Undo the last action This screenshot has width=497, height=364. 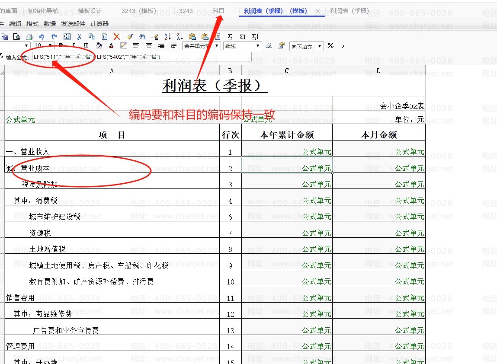41,37
